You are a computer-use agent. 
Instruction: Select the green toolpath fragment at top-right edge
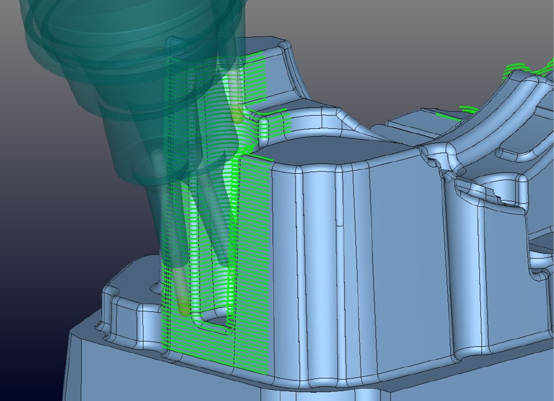[x=528, y=70]
